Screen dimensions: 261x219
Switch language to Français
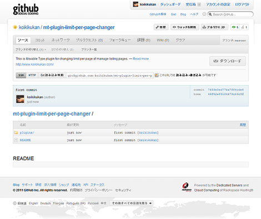tap(58, 203)
